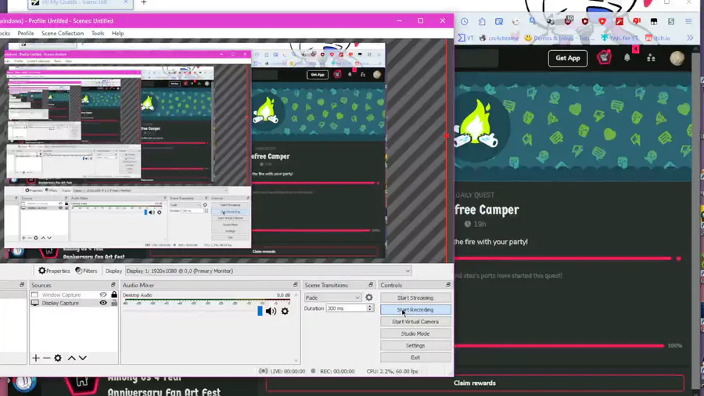Add a new source with plus icon
The image size is (704, 396).
(36, 358)
